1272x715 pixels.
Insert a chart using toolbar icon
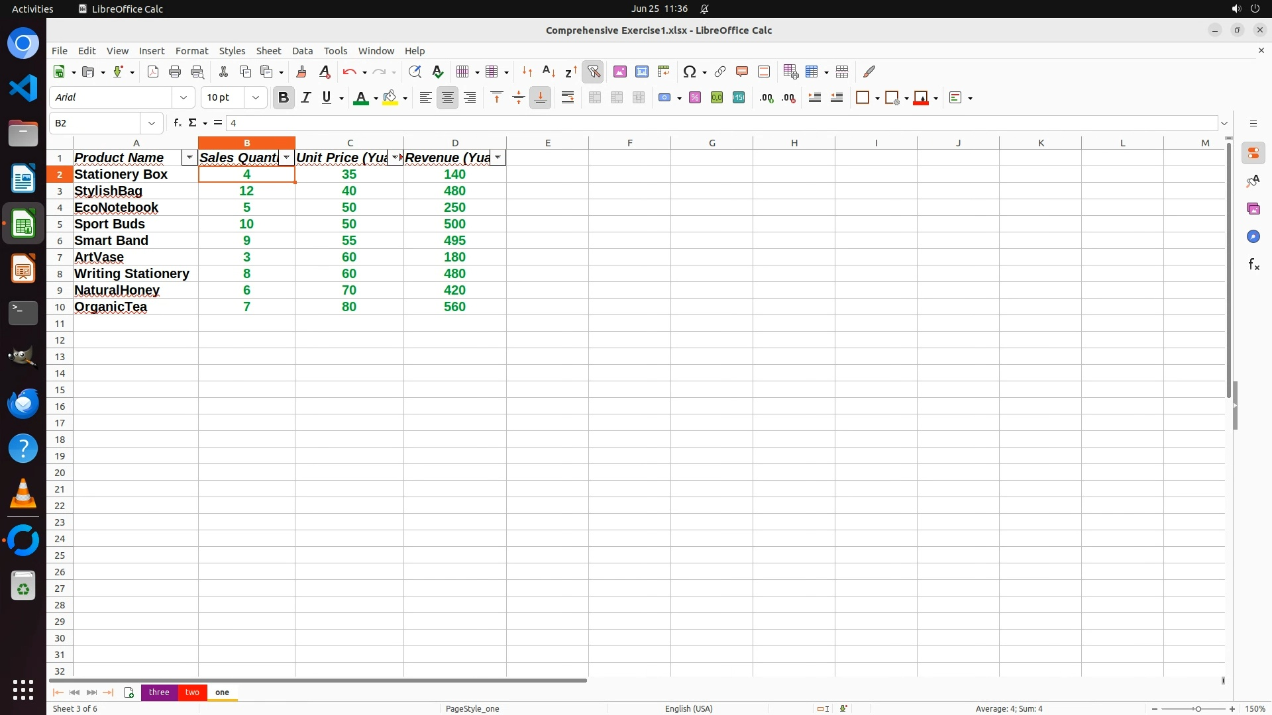641,71
